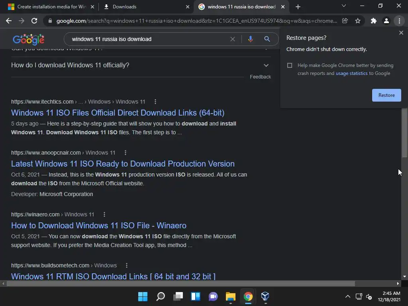Open the Chat app on the taskbar
Image resolution: width=408 pixels, height=306 pixels.
coord(213,296)
